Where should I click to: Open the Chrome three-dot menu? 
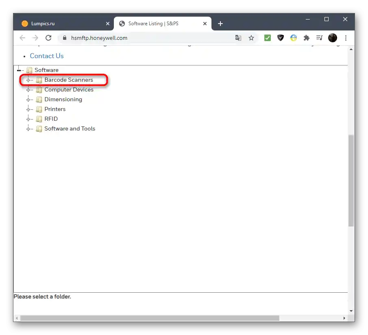346,38
